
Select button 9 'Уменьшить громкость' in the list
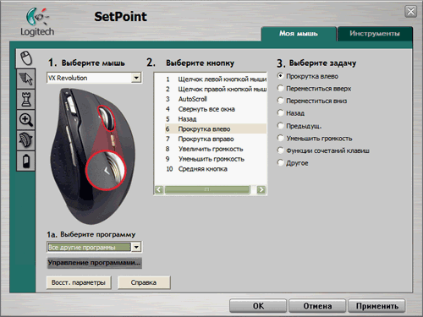point(216,159)
